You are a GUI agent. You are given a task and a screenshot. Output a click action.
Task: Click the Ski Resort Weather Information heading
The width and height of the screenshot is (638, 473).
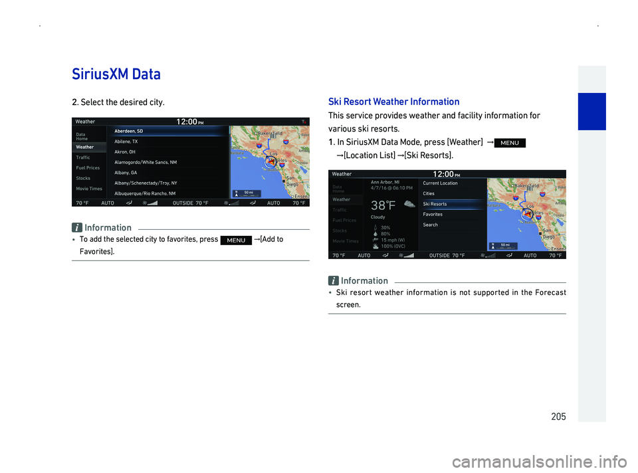(394, 102)
